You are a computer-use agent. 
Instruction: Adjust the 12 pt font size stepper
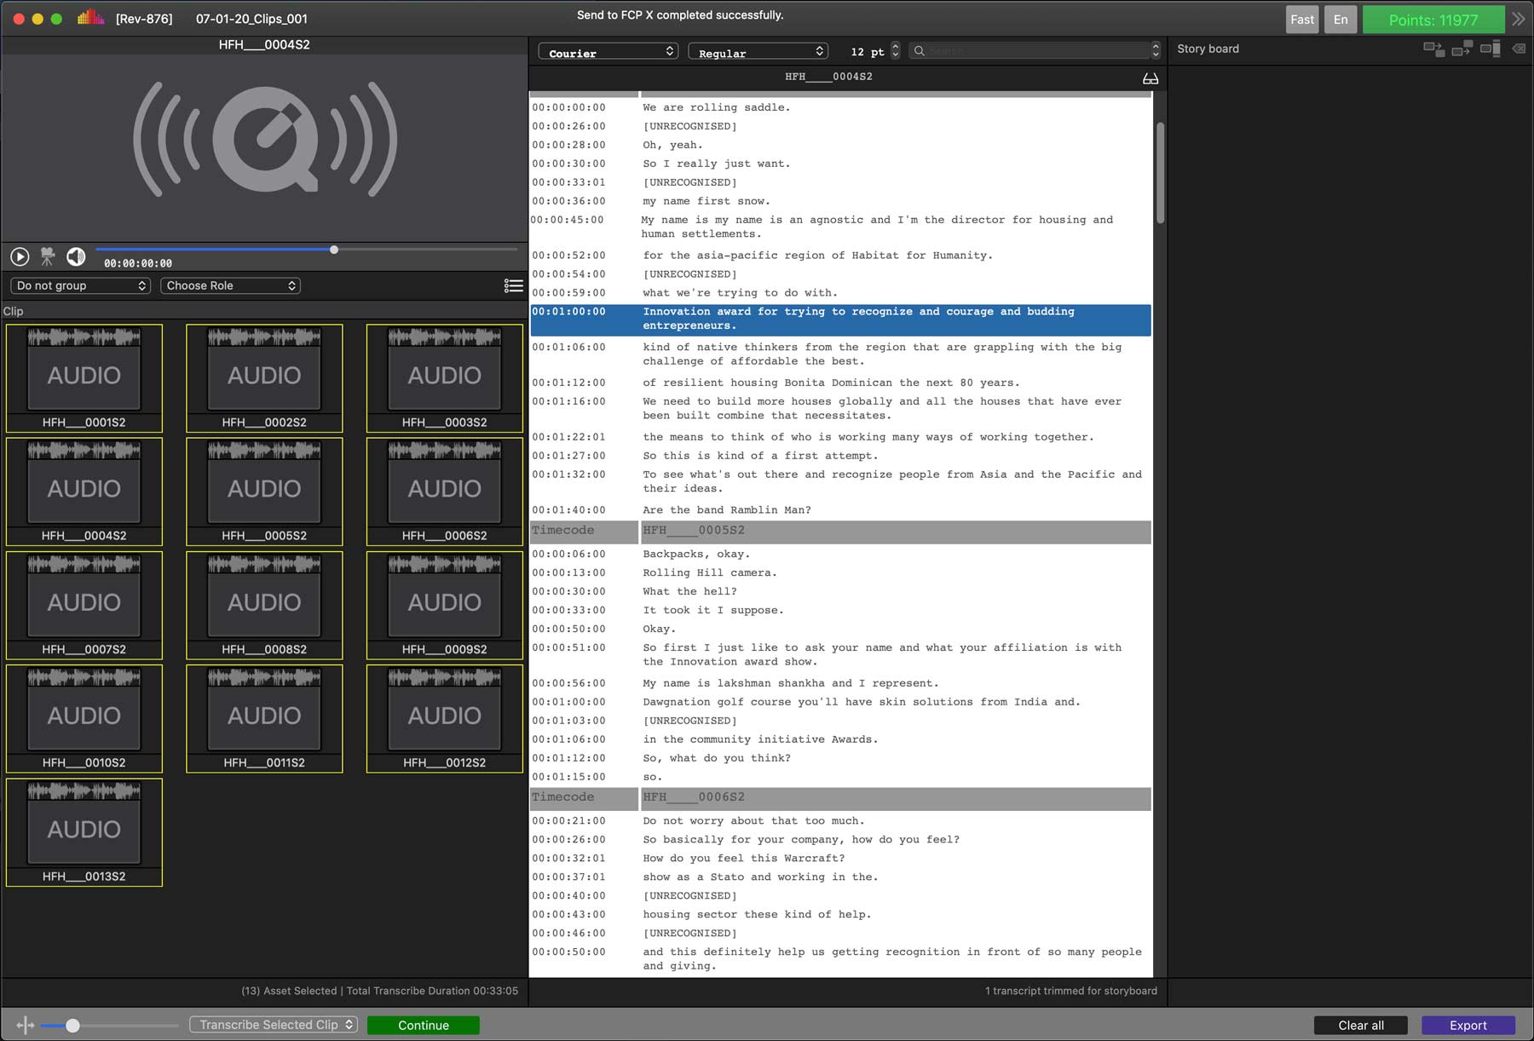pos(895,51)
